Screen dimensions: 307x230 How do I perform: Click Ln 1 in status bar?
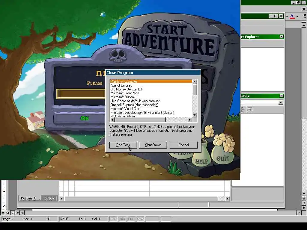coord(82,219)
